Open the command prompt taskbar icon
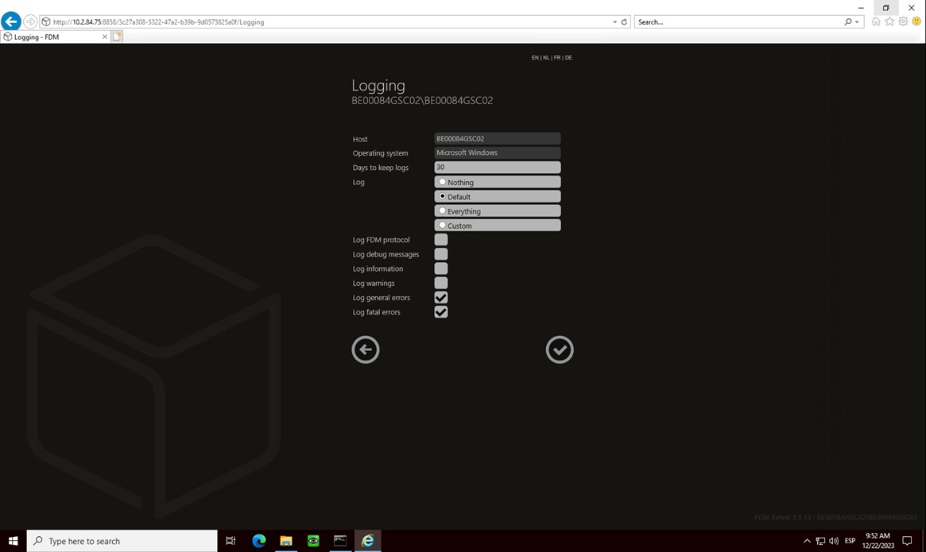The image size is (926, 552). pos(340,541)
